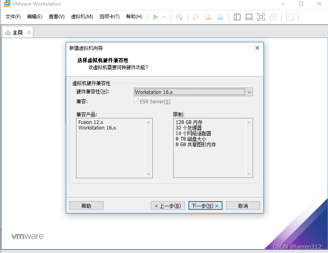Image resolution: width=328 pixels, height=253 pixels.
Task: Open the 帮助(H) menu
Action: [134, 17]
